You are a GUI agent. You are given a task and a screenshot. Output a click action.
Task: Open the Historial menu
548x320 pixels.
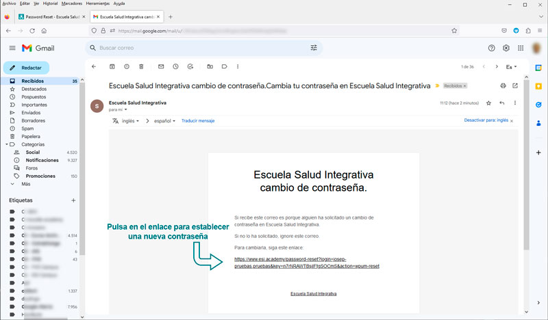pos(50,3)
